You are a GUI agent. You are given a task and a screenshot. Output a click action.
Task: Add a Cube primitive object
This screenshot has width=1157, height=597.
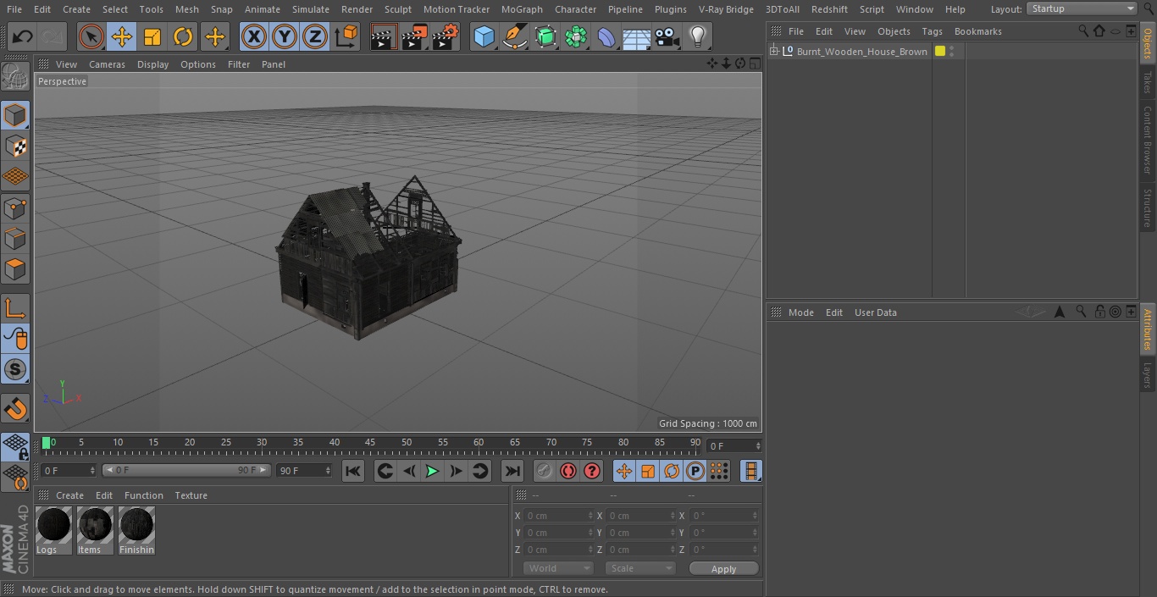[x=484, y=36]
